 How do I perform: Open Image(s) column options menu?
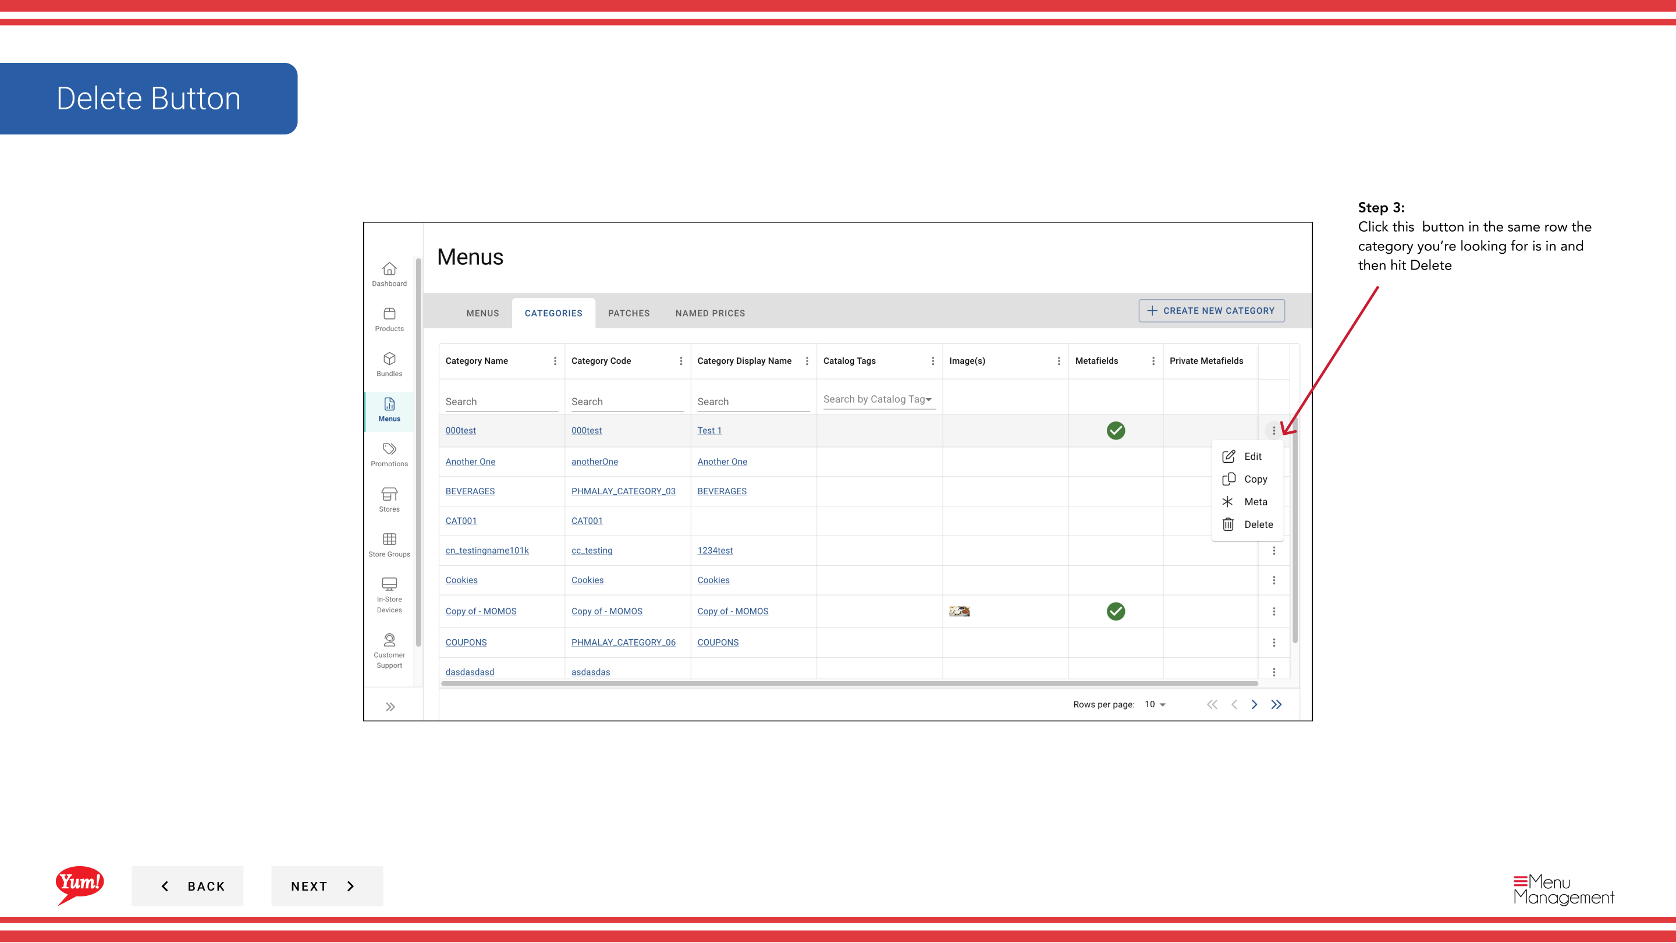[x=1059, y=361]
